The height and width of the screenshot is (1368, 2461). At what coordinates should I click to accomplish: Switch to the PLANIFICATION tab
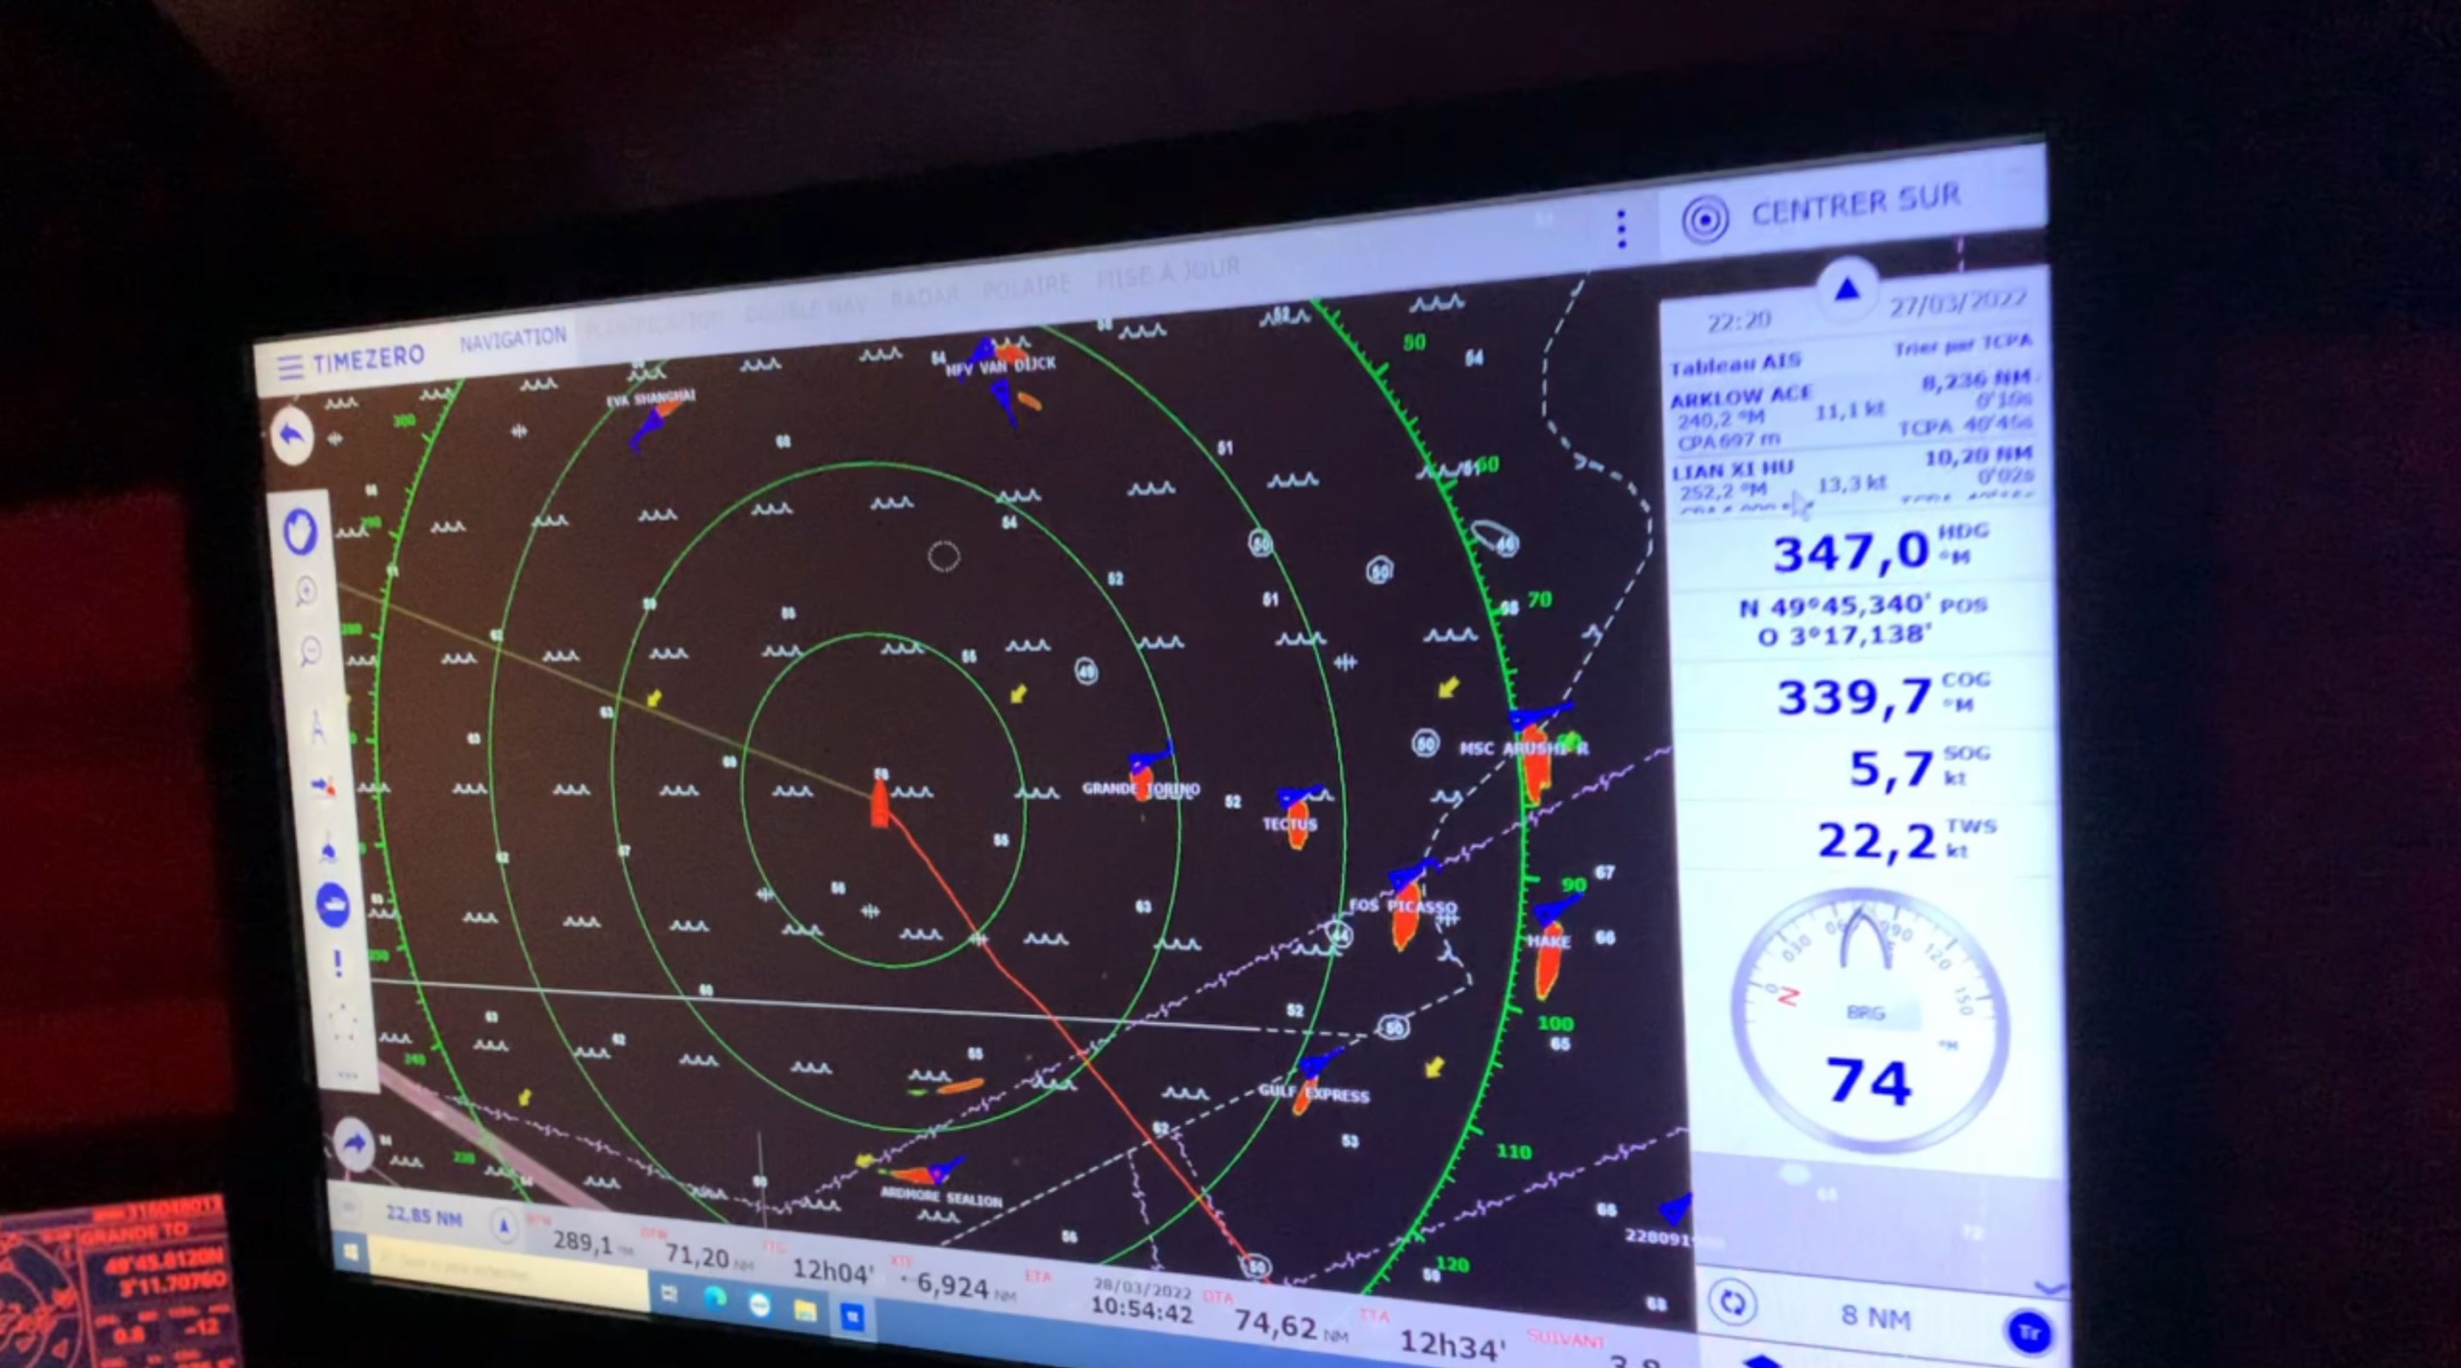(x=654, y=323)
